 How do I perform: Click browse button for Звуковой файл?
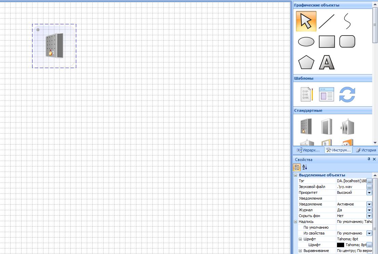[369, 187]
